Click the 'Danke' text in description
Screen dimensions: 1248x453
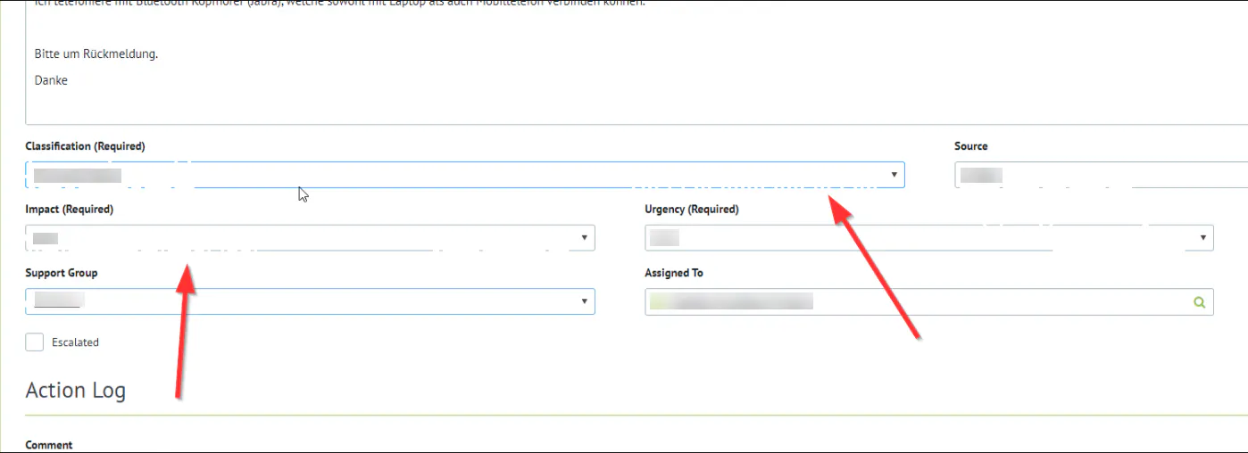tap(51, 80)
